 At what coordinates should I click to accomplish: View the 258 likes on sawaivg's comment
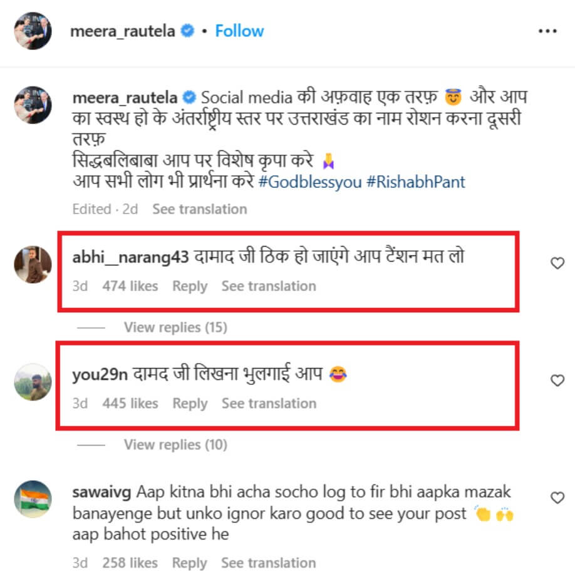[x=130, y=563]
